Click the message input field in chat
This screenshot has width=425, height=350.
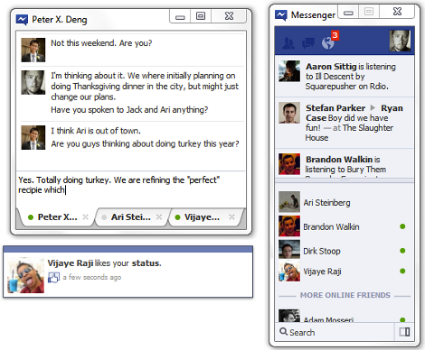(131, 189)
